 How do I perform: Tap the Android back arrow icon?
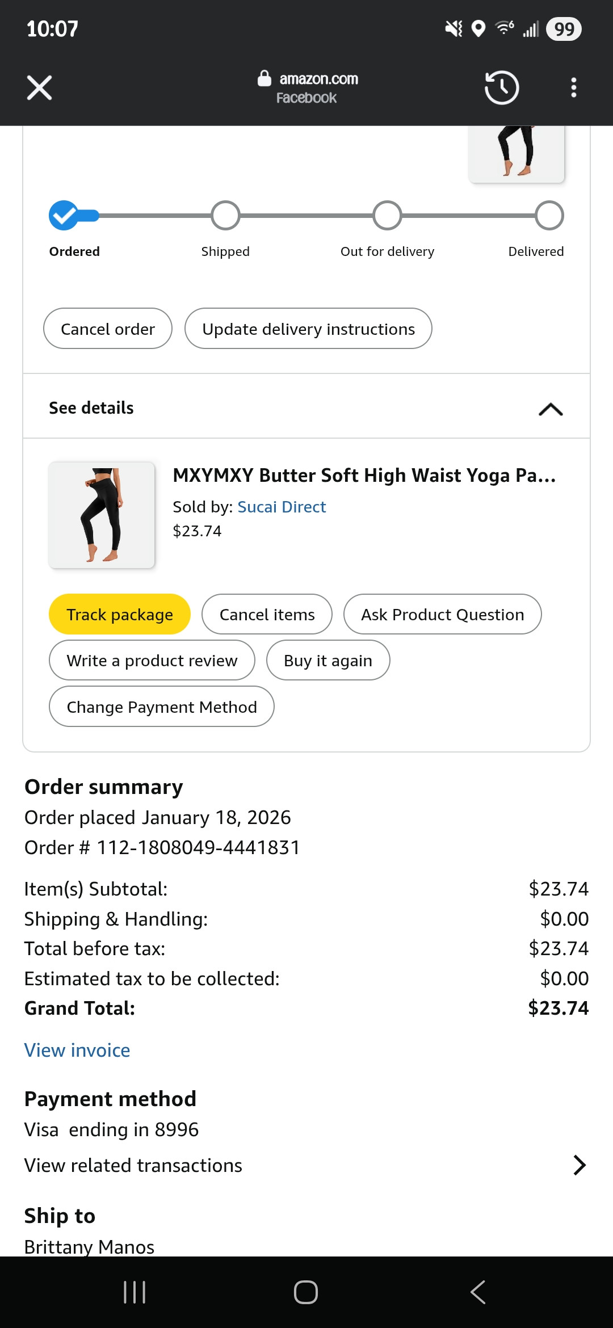(x=478, y=1292)
